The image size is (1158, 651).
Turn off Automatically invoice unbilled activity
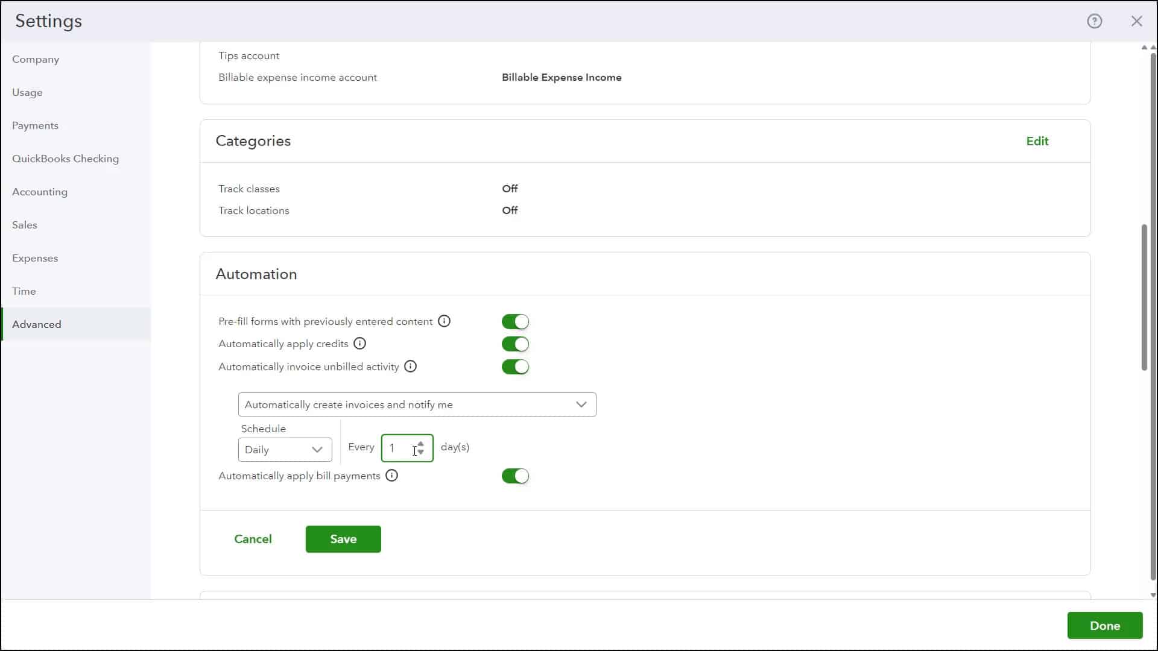coord(514,367)
